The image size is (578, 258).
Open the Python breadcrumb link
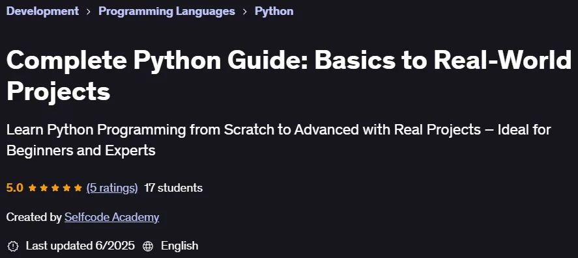point(274,11)
